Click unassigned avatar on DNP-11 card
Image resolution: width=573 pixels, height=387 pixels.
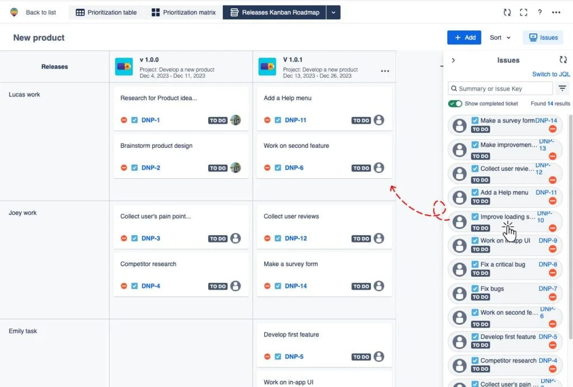(x=379, y=120)
